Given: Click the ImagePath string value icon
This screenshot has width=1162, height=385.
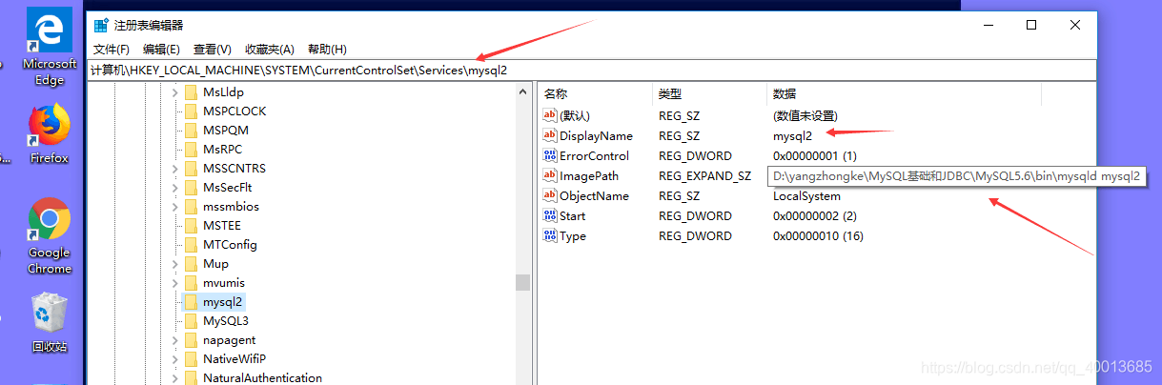Looking at the screenshot, I should pyautogui.click(x=549, y=175).
